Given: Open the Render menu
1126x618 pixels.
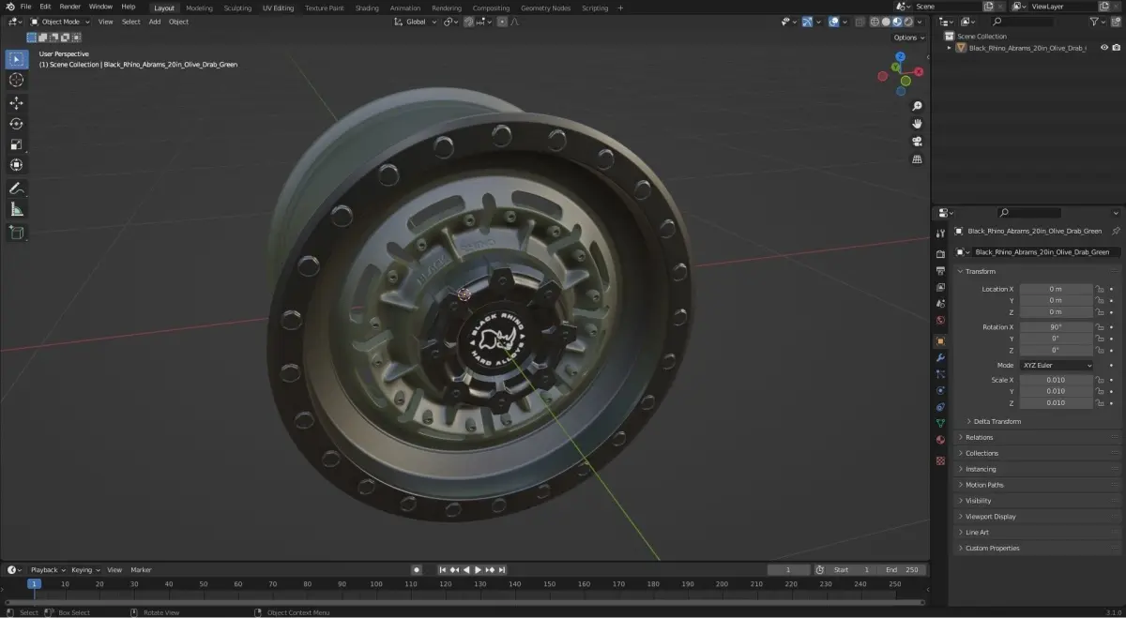Looking at the screenshot, I should click(x=70, y=7).
